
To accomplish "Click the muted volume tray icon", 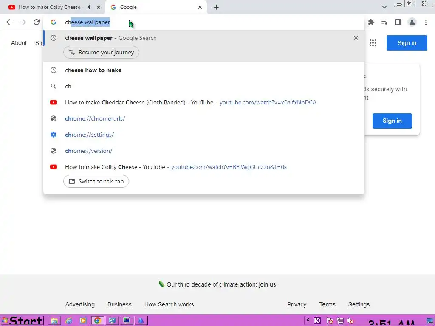I will pyautogui.click(x=350, y=321).
